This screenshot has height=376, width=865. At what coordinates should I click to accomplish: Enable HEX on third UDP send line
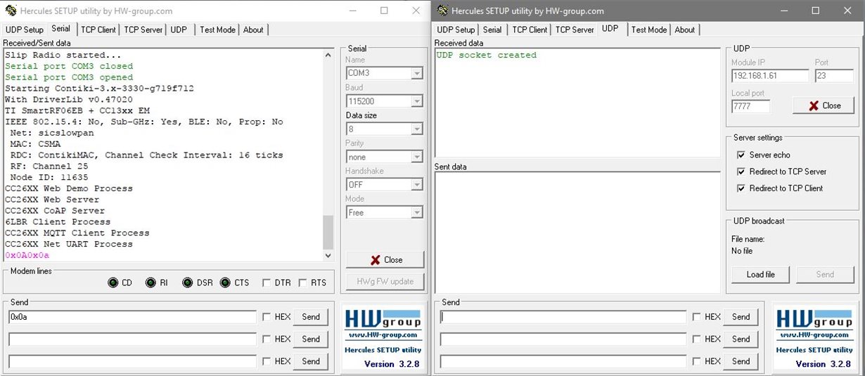697,361
